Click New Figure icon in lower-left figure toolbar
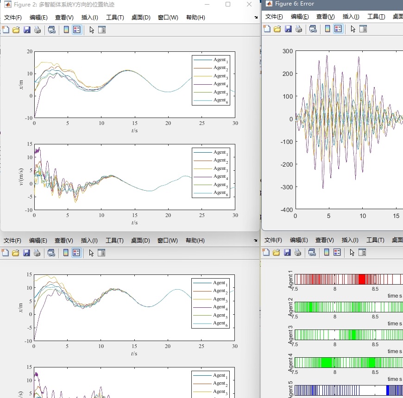 point(5,253)
